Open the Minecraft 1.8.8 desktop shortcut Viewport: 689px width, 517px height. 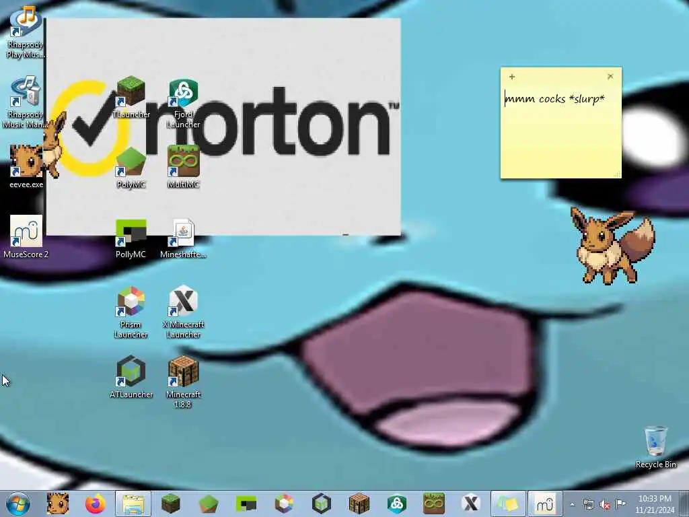point(183,382)
